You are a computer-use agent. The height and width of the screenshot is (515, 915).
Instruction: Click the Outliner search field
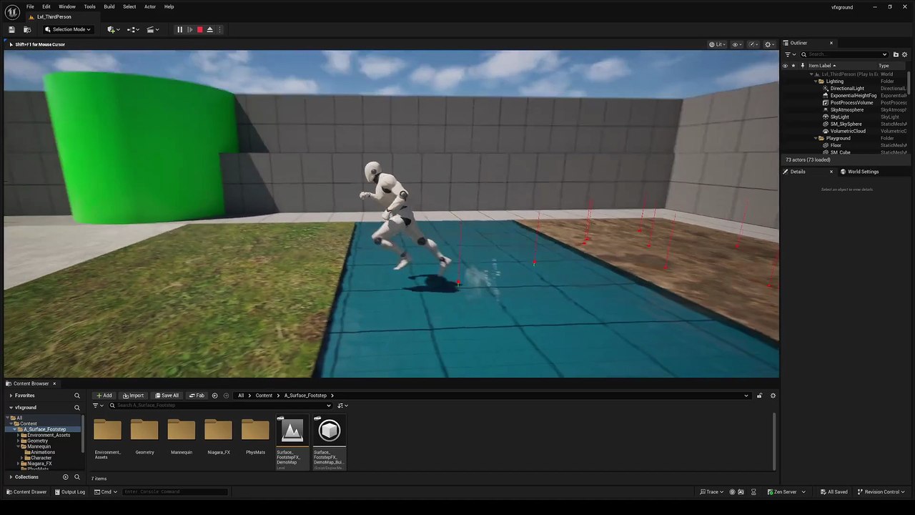[x=844, y=54]
